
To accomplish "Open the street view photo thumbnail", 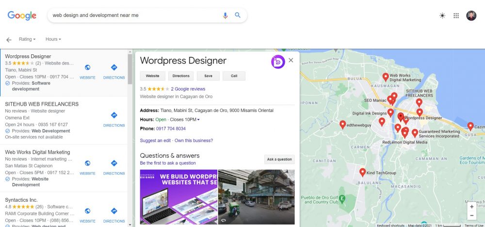I will 257,197.
